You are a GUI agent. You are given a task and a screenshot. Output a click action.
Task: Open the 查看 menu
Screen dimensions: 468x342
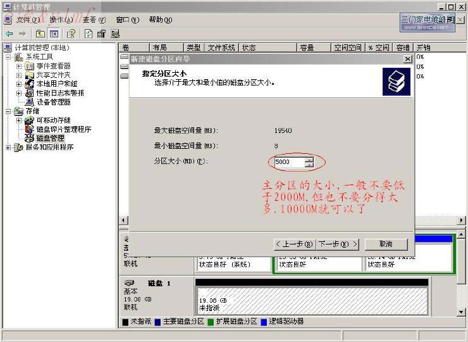(93, 20)
